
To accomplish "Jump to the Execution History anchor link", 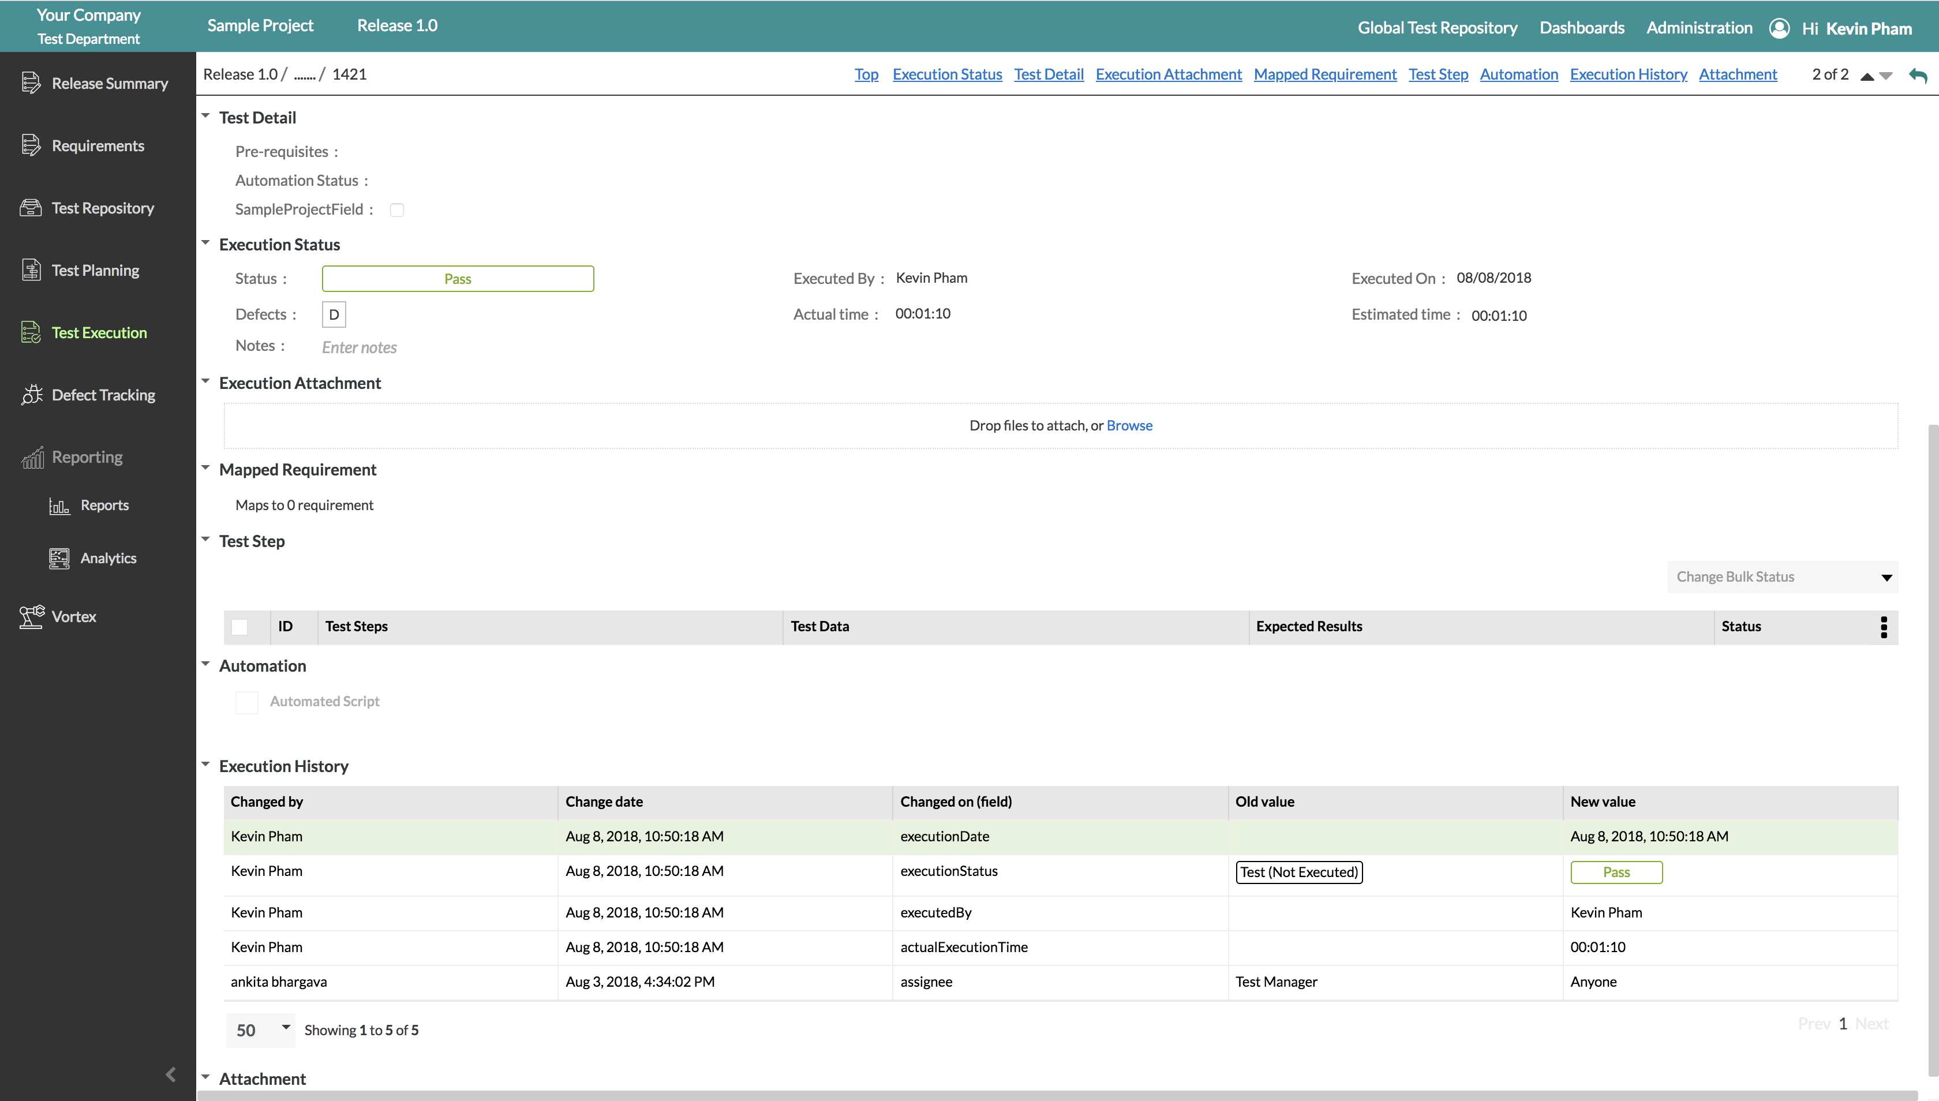I will [x=1628, y=74].
